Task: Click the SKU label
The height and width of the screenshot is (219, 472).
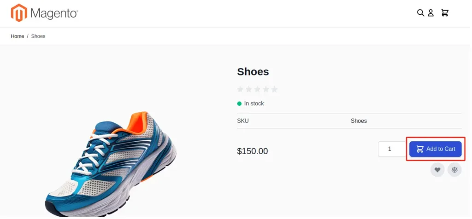Action: pyautogui.click(x=242, y=121)
